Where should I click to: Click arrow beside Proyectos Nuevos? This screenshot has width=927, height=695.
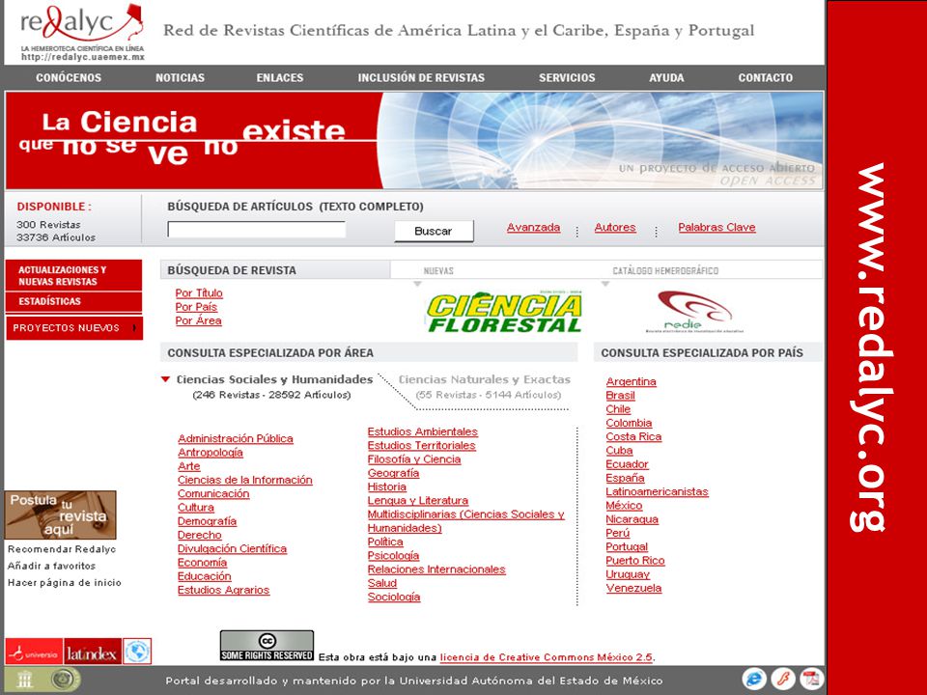click(x=135, y=328)
